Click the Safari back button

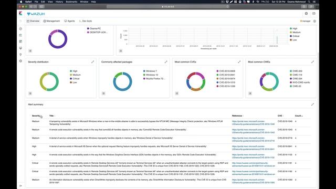[31, 7]
